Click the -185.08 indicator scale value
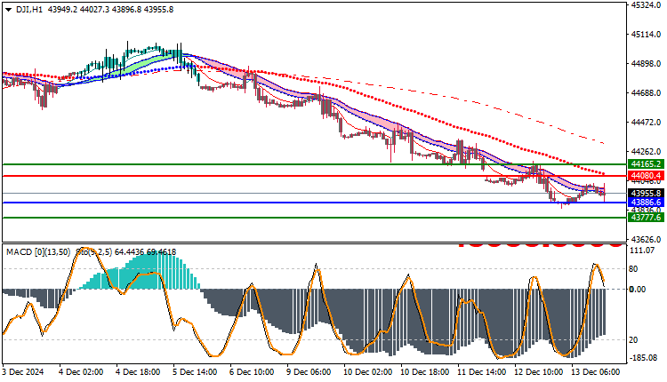This screenshot has height=382, width=667. tap(645, 358)
